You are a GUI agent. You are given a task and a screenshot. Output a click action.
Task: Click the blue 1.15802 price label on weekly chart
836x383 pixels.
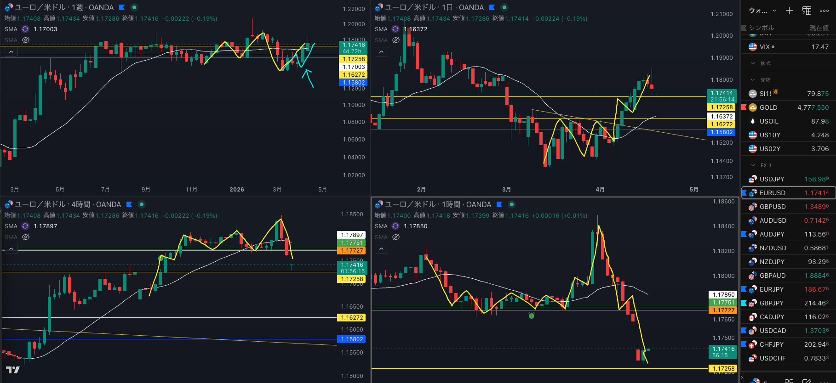(x=353, y=83)
